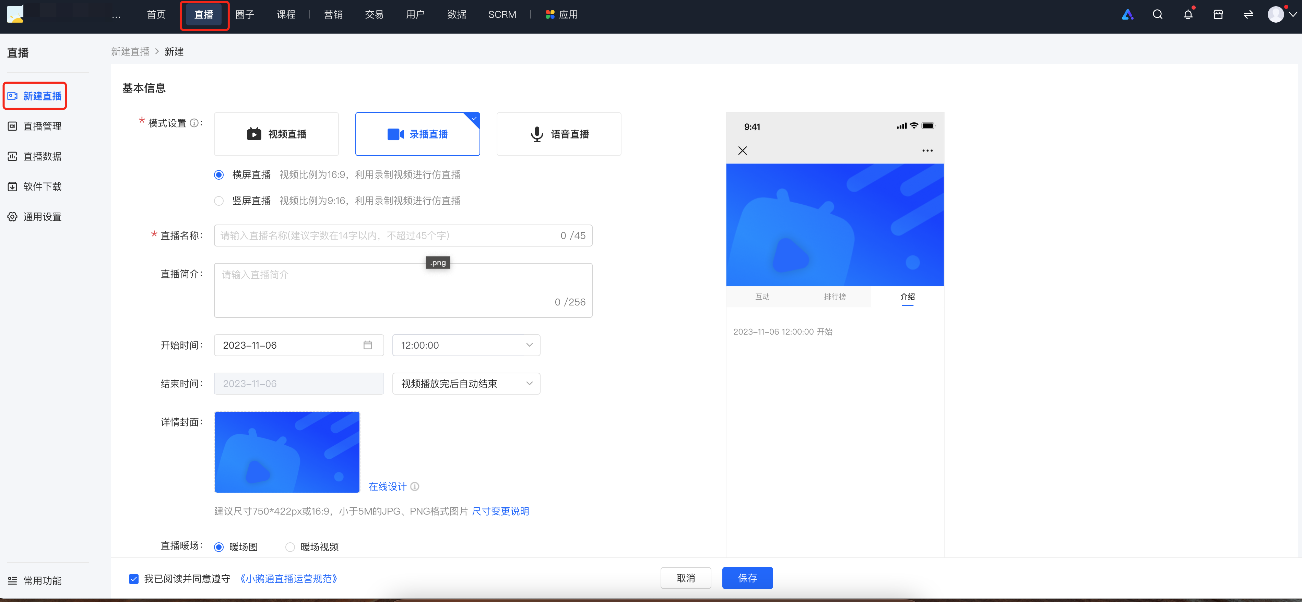Viewport: 1302px width, 602px height.
Task: Open the 视频播放完后自动结束 dropdown
Action: click(x=466, y=383)
